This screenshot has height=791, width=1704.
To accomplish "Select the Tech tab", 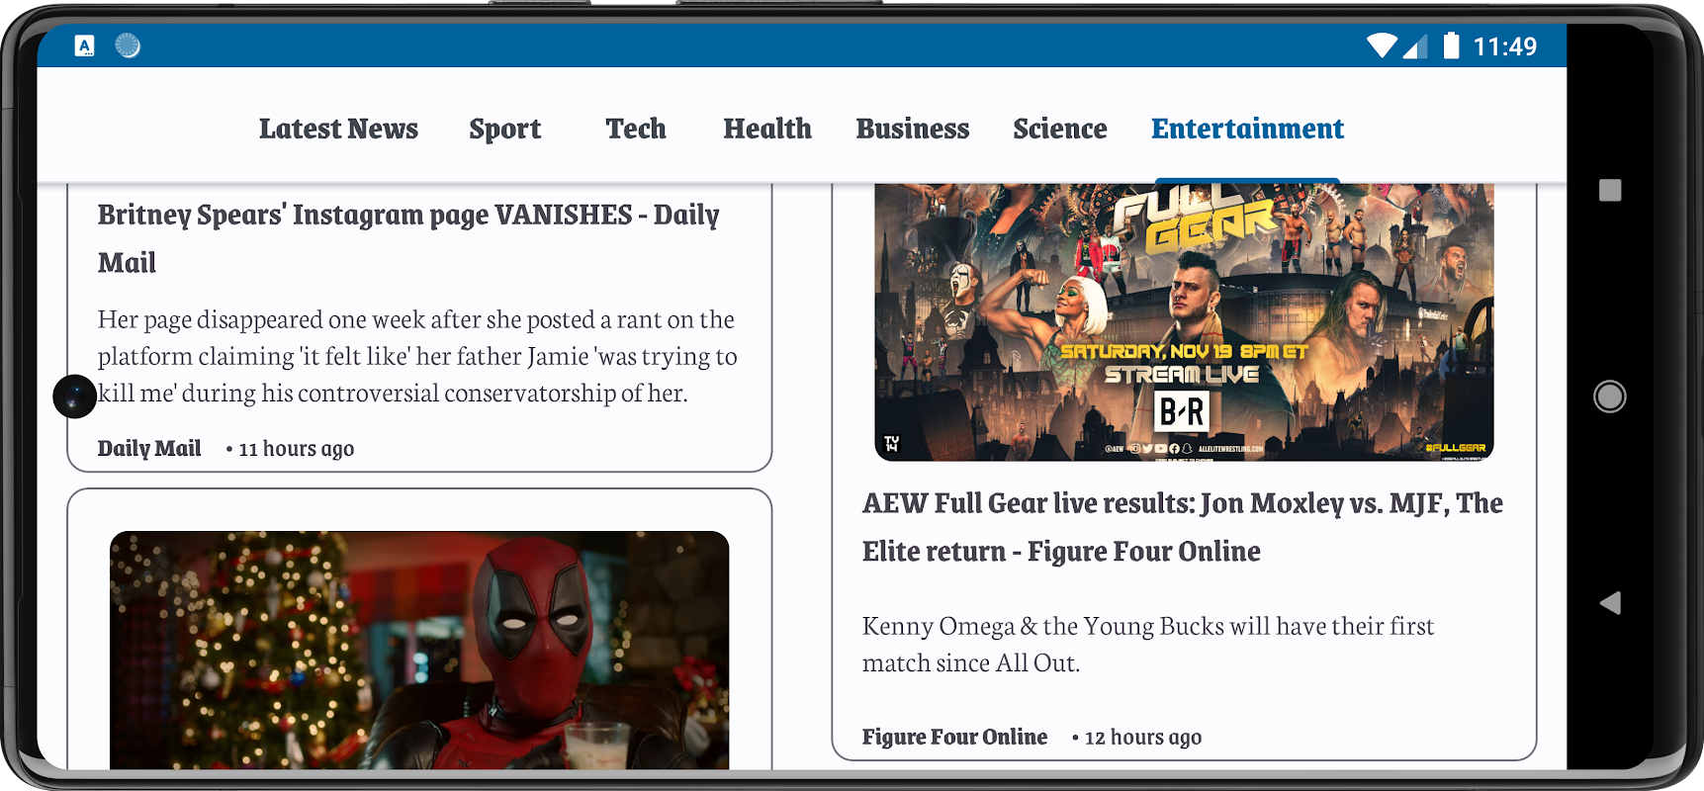I will 636,129.
